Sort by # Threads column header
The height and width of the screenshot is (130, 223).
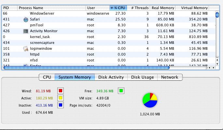(x=138, y=8)
